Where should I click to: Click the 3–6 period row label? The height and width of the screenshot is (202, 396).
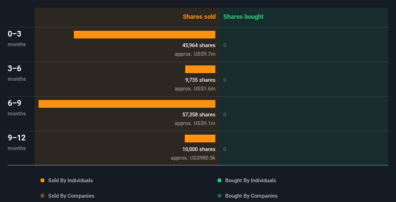[14, 68]
